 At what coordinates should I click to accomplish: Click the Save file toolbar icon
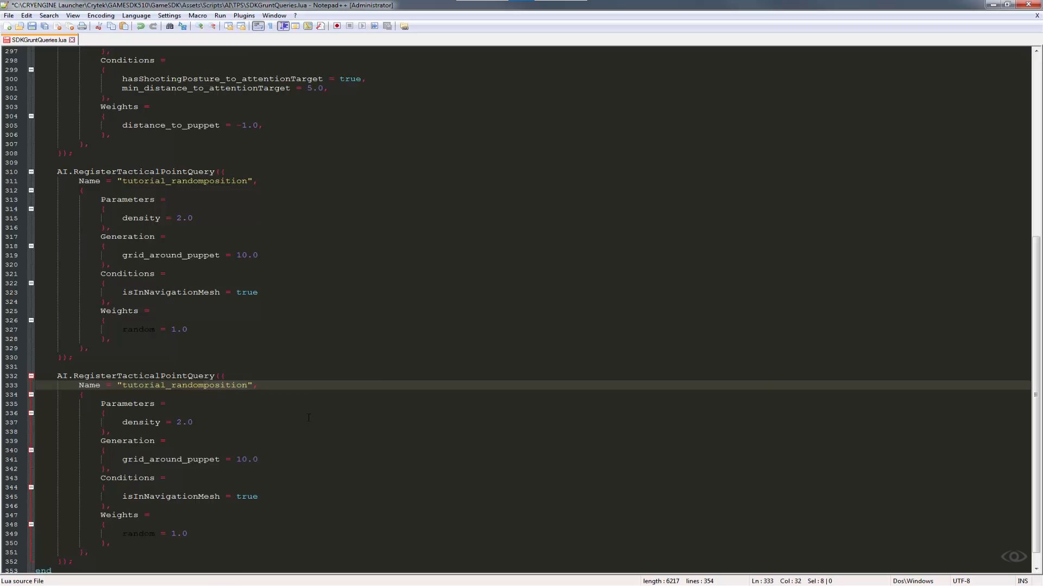tap(32, 26)
